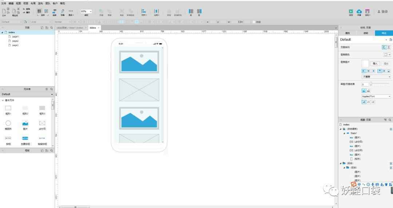Click the 导入 background image button
The image size is (393, 208).
tap(375, 64)
